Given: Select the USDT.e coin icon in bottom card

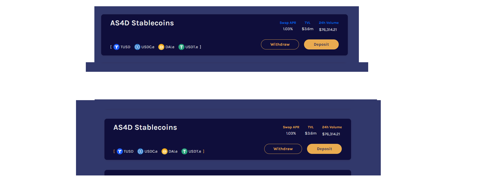Looking at the screenshot, I should 184,151.
